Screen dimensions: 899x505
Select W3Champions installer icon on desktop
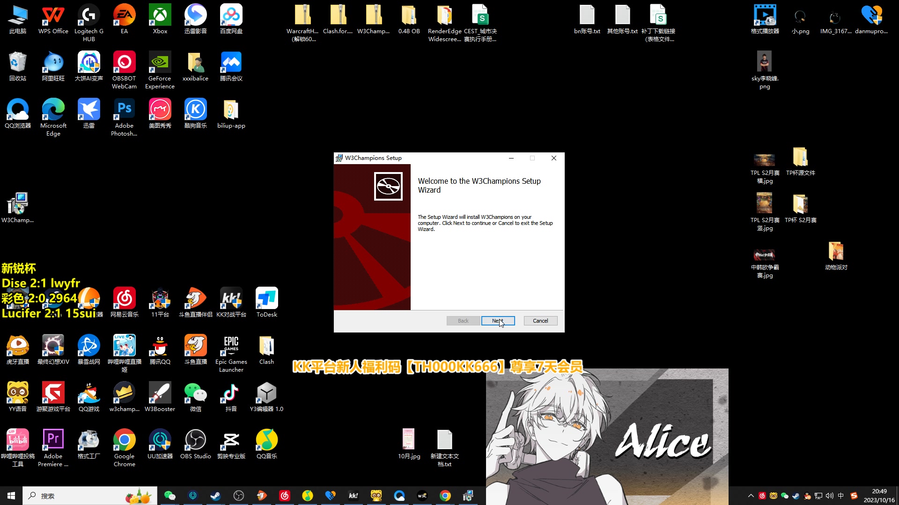(18, 208)
